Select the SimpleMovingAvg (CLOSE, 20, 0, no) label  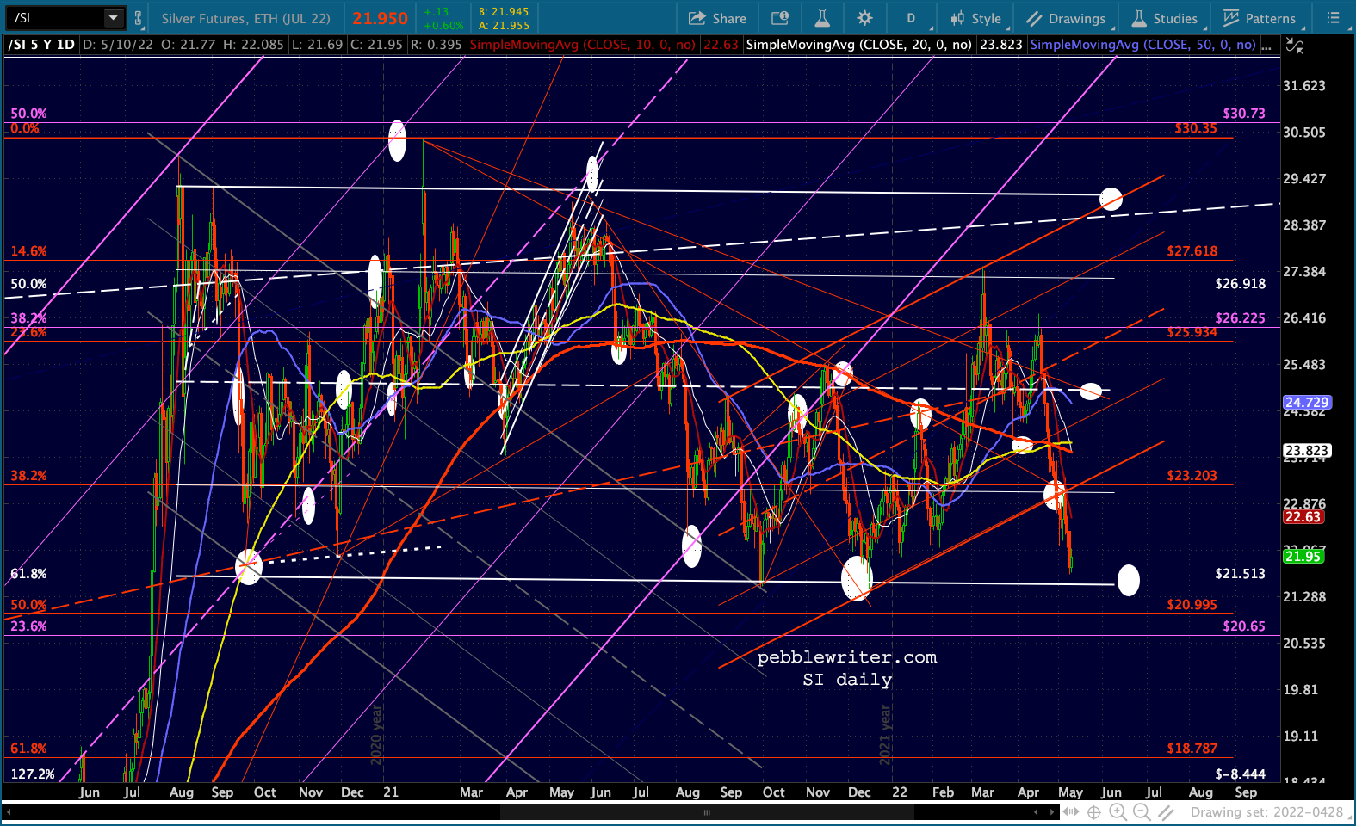tap(858, 44)
